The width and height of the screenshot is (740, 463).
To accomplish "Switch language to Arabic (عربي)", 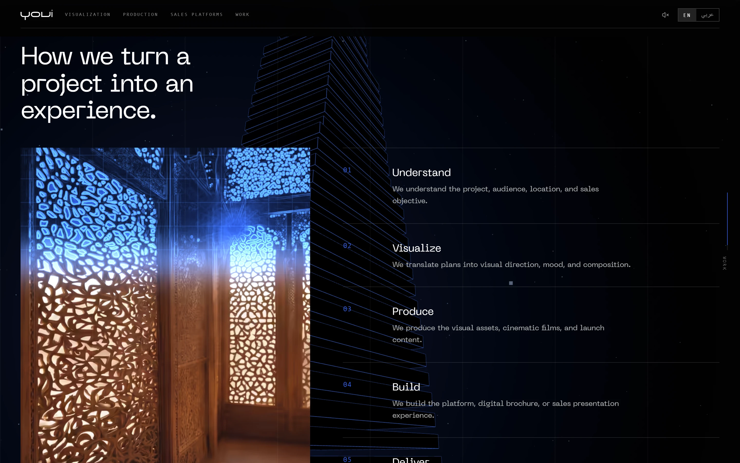I will pos(707,15).
